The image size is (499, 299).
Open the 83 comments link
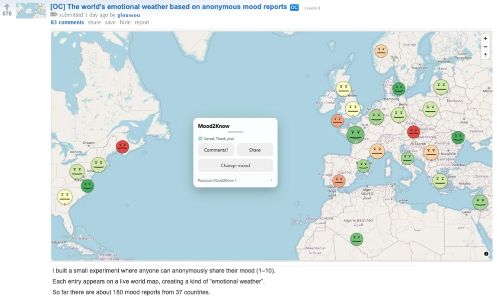[67, 22]
